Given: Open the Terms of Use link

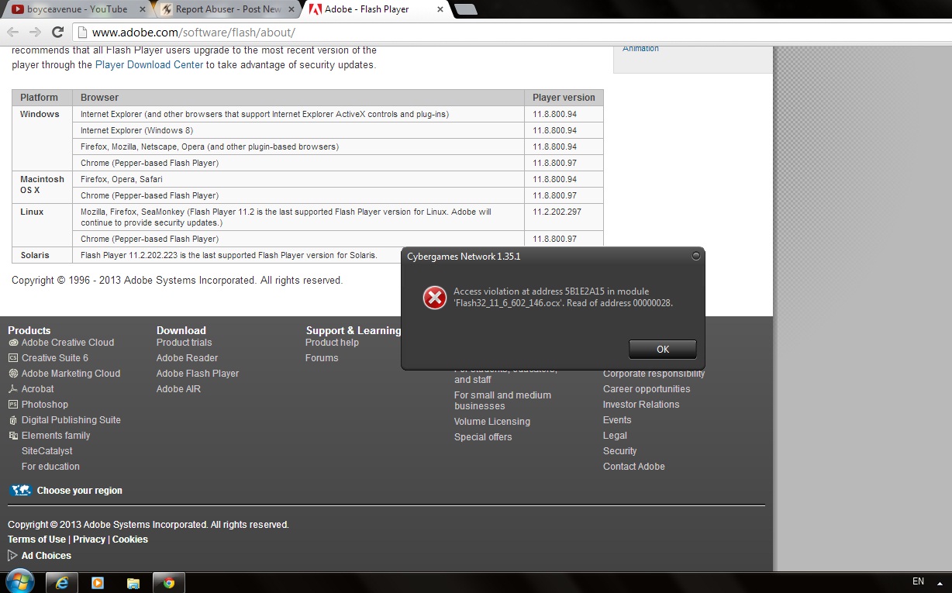Looking at the screenshot, I should (36, 540).
